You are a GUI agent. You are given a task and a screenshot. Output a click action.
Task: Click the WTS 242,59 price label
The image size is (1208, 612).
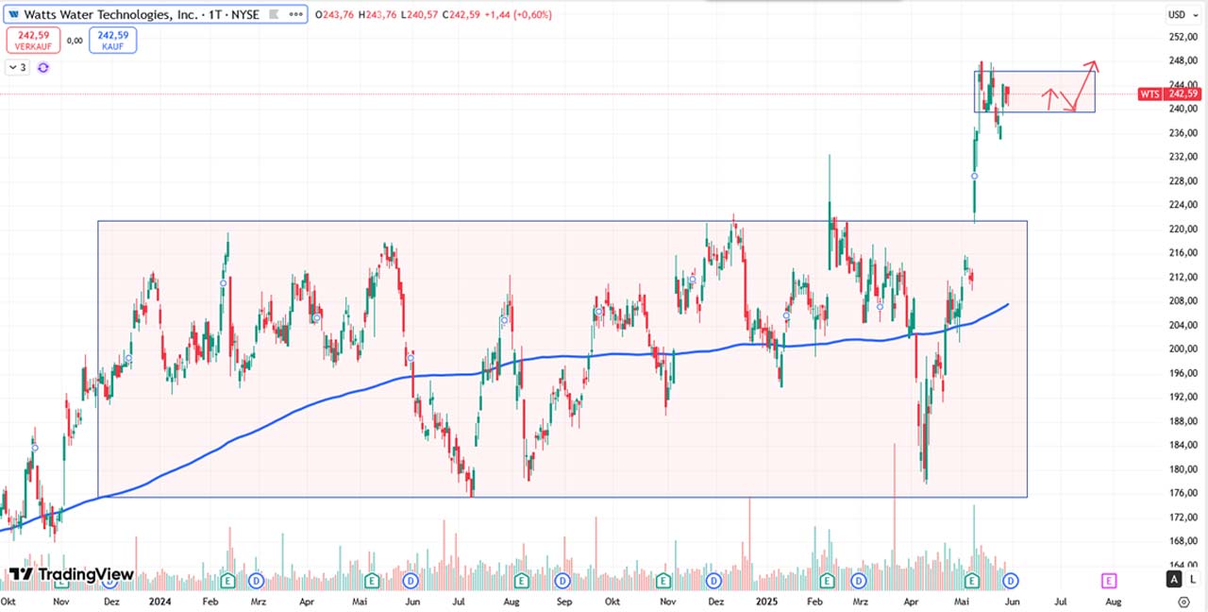coord(1168,93)
